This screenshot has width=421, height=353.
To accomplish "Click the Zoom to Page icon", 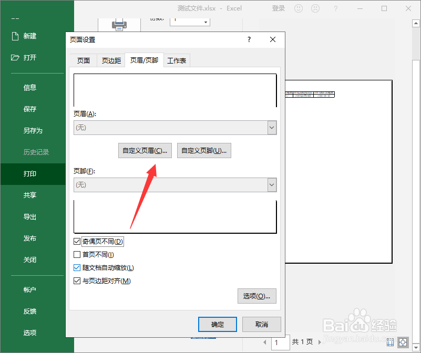I will coord(403,341).
